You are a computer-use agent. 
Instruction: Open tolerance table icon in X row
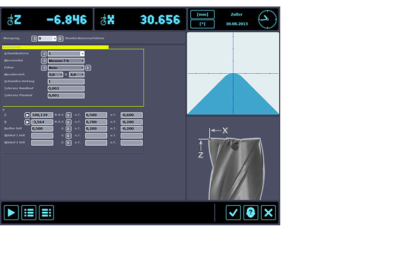coord(69,122)
